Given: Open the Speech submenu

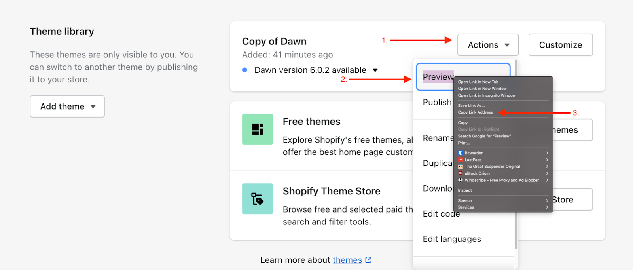Looking at the screenshot, I should tap(503, 201).
